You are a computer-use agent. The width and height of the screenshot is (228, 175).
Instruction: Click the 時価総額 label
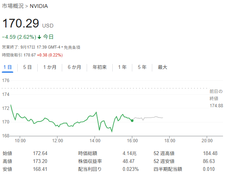point(87,154)
